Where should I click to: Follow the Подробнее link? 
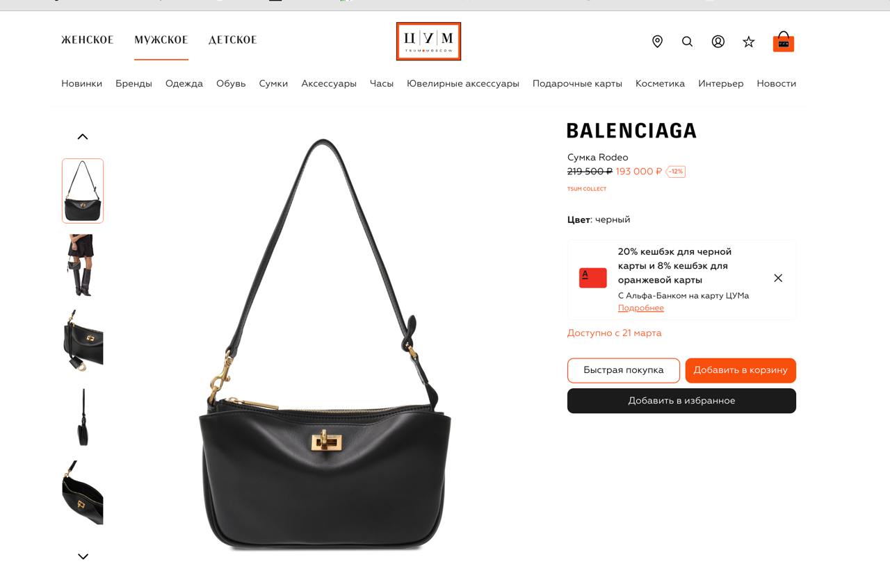(x=641, y=308)
